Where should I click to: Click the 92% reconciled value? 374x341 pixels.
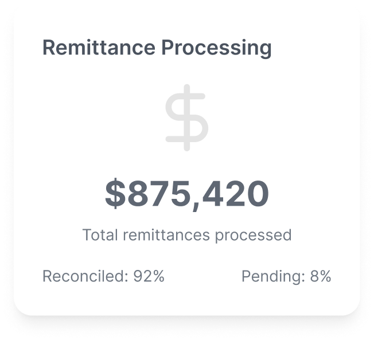[149, 276]
